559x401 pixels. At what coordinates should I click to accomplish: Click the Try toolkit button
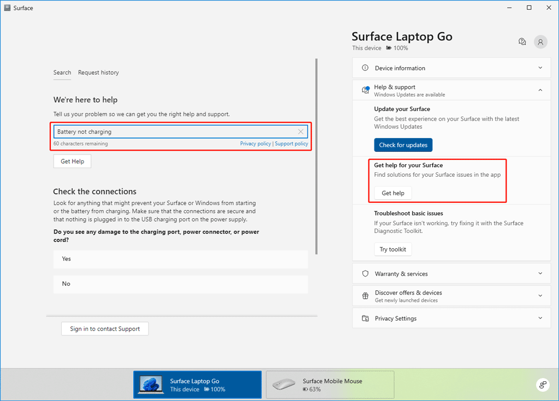pos(393,249)
